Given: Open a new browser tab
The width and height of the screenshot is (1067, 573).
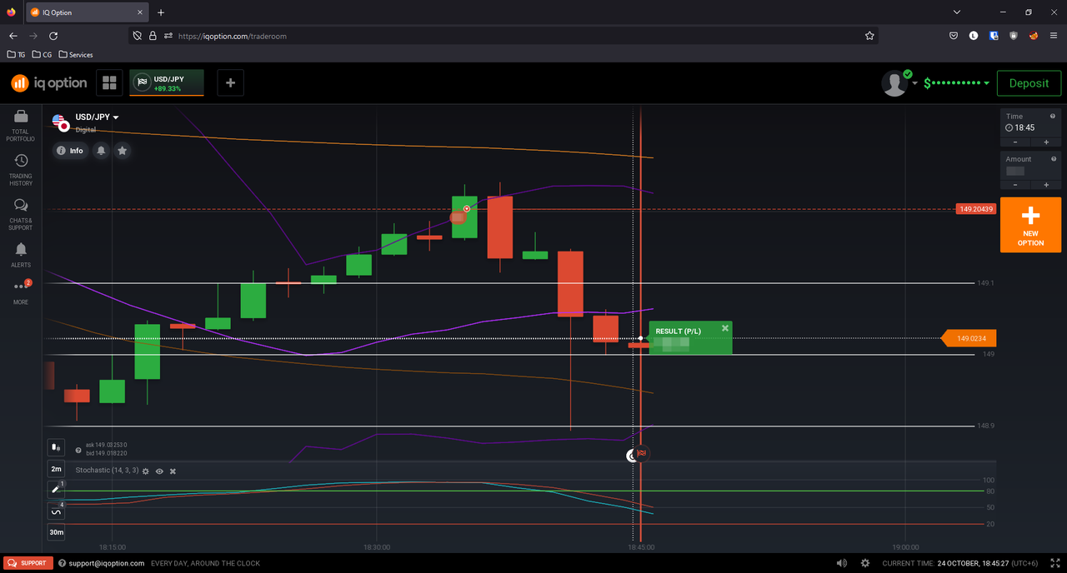Looking at the screenshot, I should (161, 12).
